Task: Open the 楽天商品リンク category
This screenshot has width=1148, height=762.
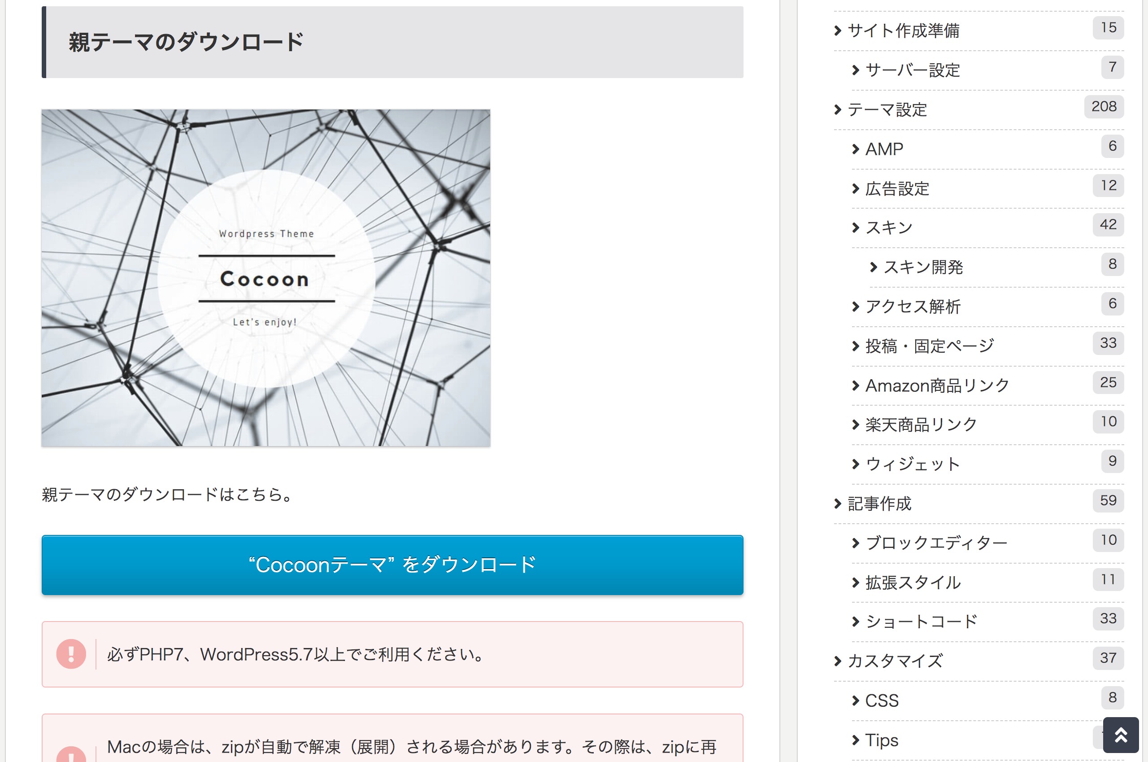Action: pyautogui.click(x=921, y=425)
